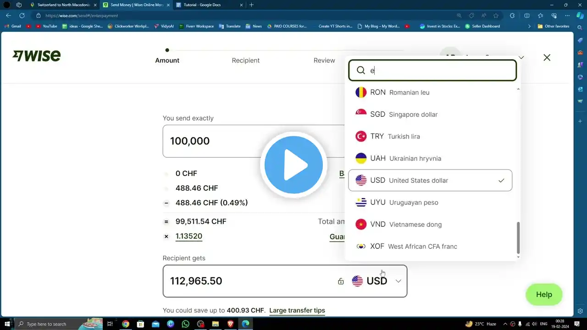Select TRY Turkish lira currency
Viewport: 587px width, 330px height.
click(430, 136)
